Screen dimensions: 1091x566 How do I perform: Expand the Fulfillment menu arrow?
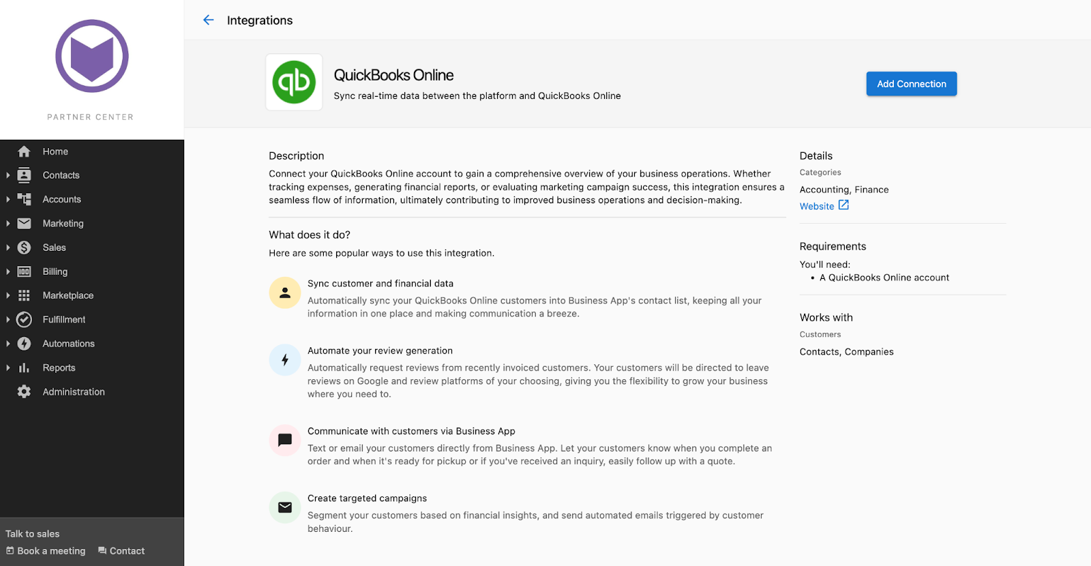coord(8,319)
